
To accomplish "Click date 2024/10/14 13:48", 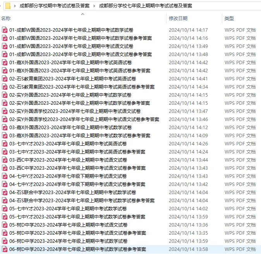I will [189, 55].
